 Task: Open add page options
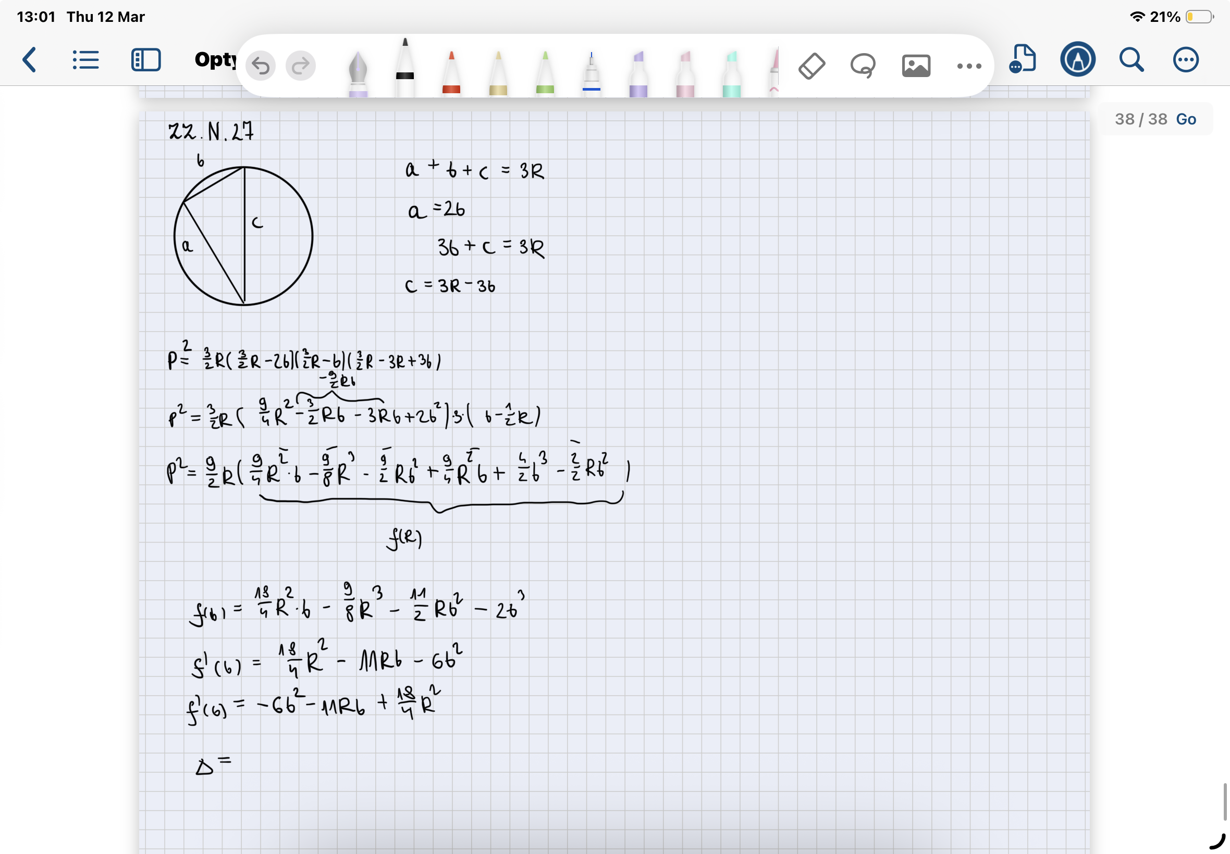pyautogui.click(x=1023, y=59)
